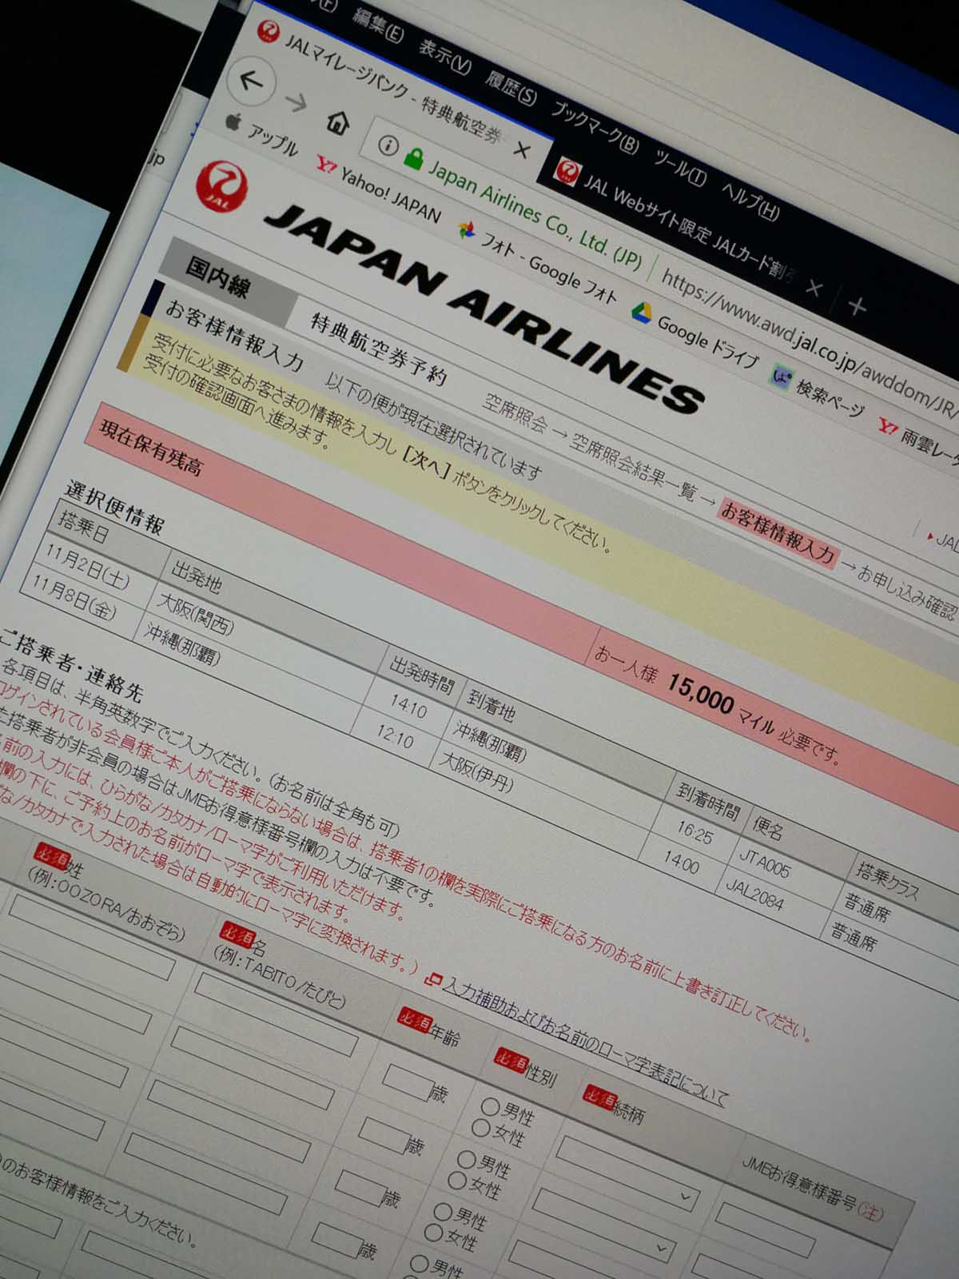Click the 11月2日(土) boarding date cell
Screen dimensions: 959x1279
pos(86,565)
